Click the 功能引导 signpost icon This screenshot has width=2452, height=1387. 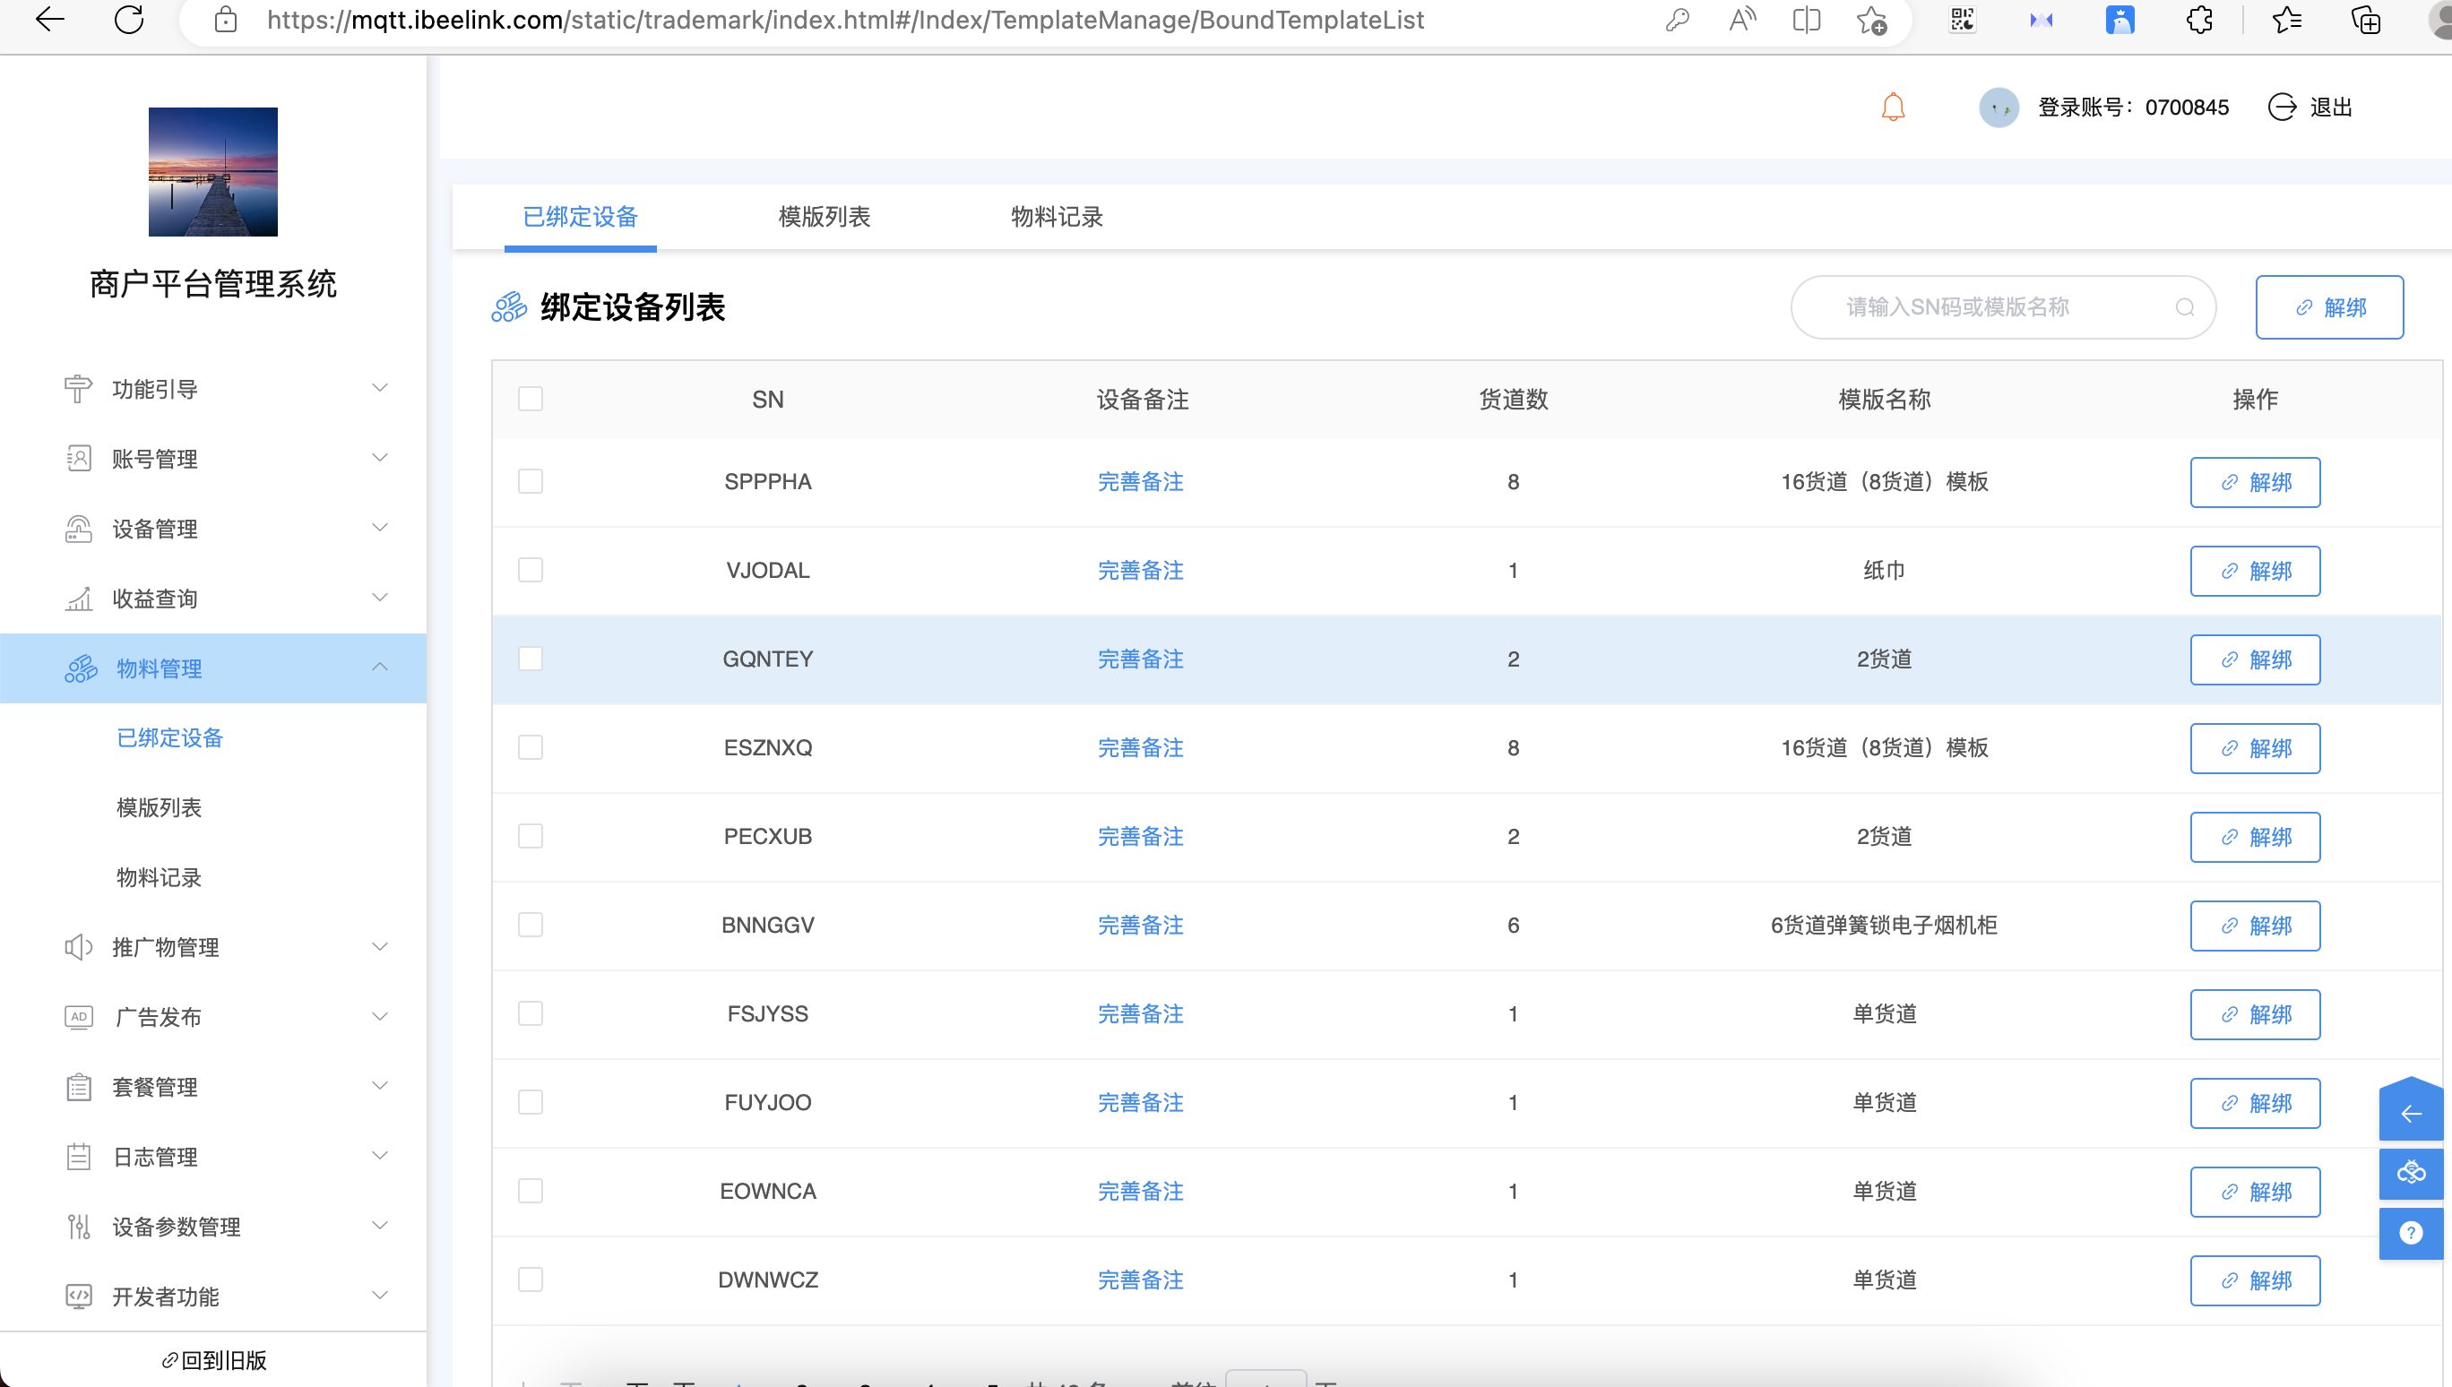point(78,389)
